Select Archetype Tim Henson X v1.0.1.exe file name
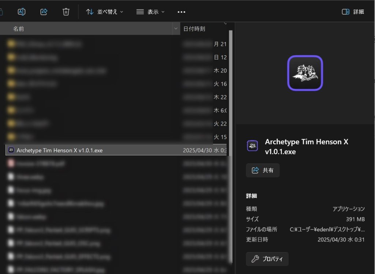 (60, 150)
